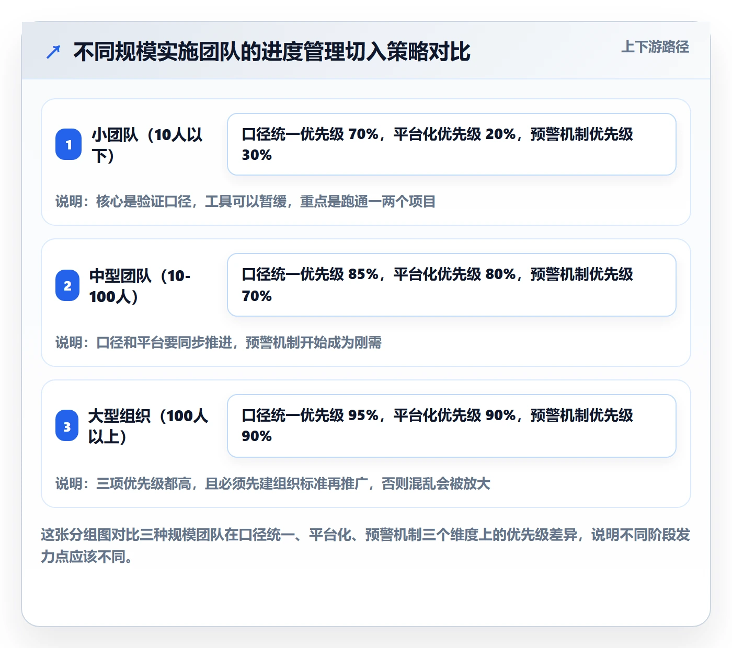Select the note 核心是验证口径，工具可以暂缓
Viewport: 732px width, 648px height.
coord(246,202)
